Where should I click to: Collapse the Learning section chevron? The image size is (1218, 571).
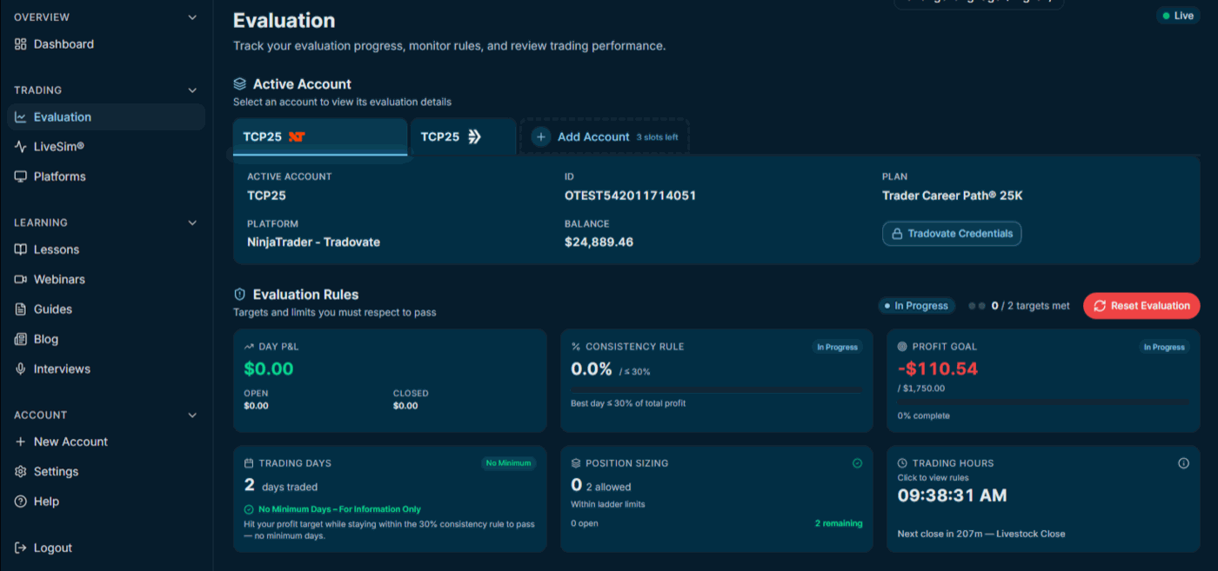[192, 222]
